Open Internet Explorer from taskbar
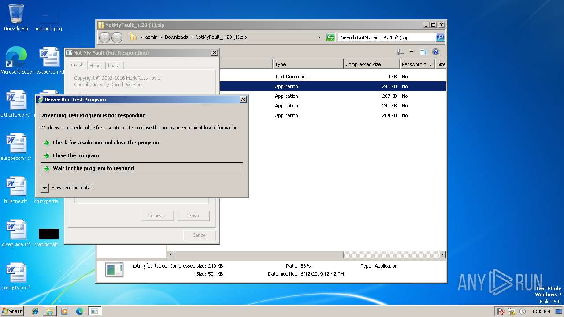 (x=35, y=311)
